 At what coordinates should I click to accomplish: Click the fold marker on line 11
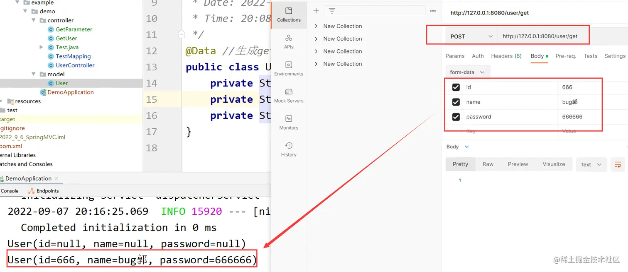181,34
